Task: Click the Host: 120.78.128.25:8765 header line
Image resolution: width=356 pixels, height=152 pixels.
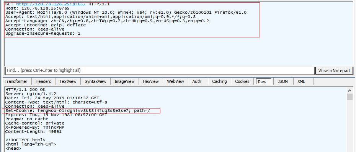Action: [37, 8]
